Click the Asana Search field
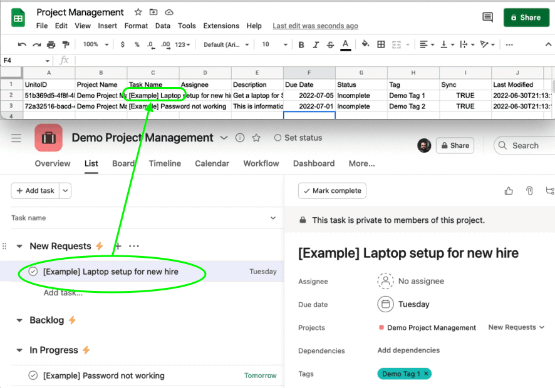This screenshot has width=555, height=388. click(524, 145)
